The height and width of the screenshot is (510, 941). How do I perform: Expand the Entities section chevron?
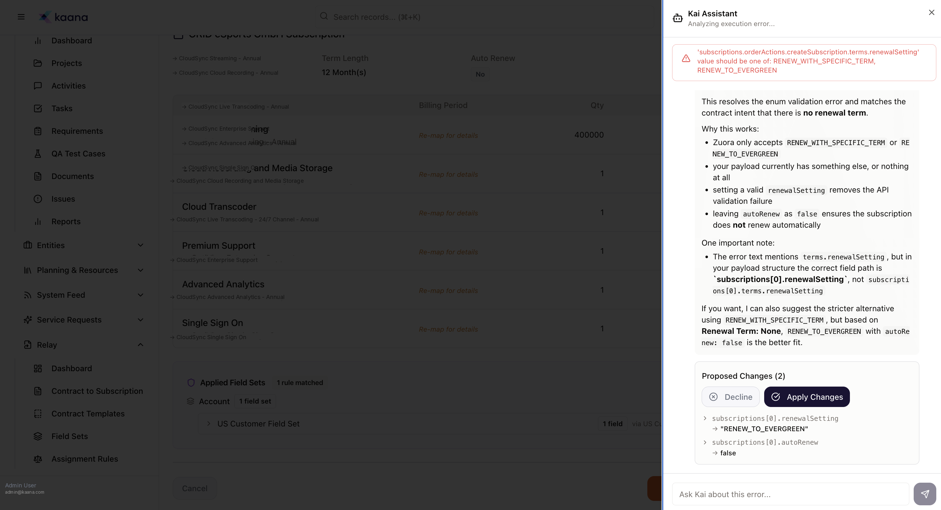click(140, 245)
